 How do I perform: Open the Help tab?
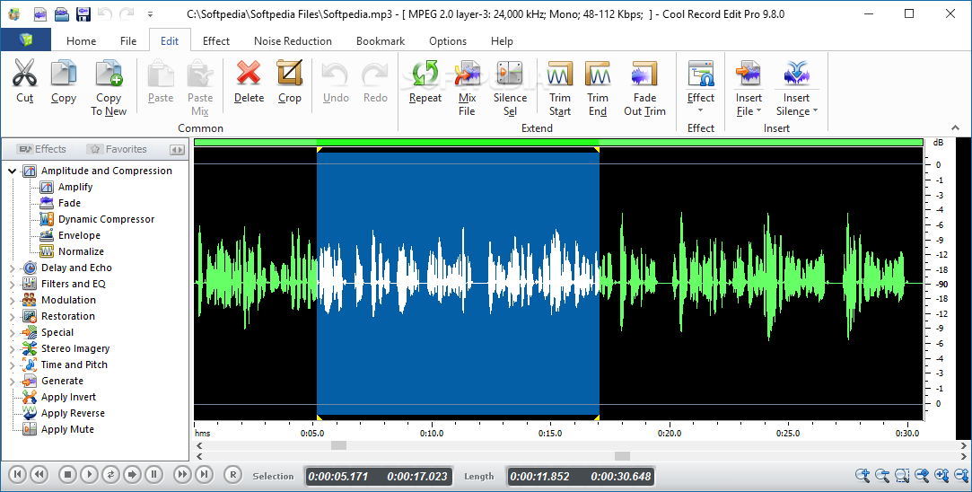pos(502,41)
